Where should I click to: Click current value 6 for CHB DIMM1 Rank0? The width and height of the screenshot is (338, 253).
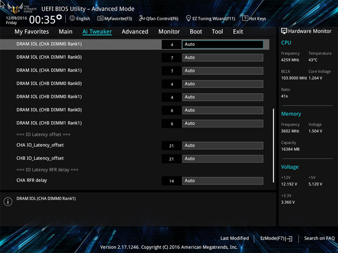click(x=172, y=111)
